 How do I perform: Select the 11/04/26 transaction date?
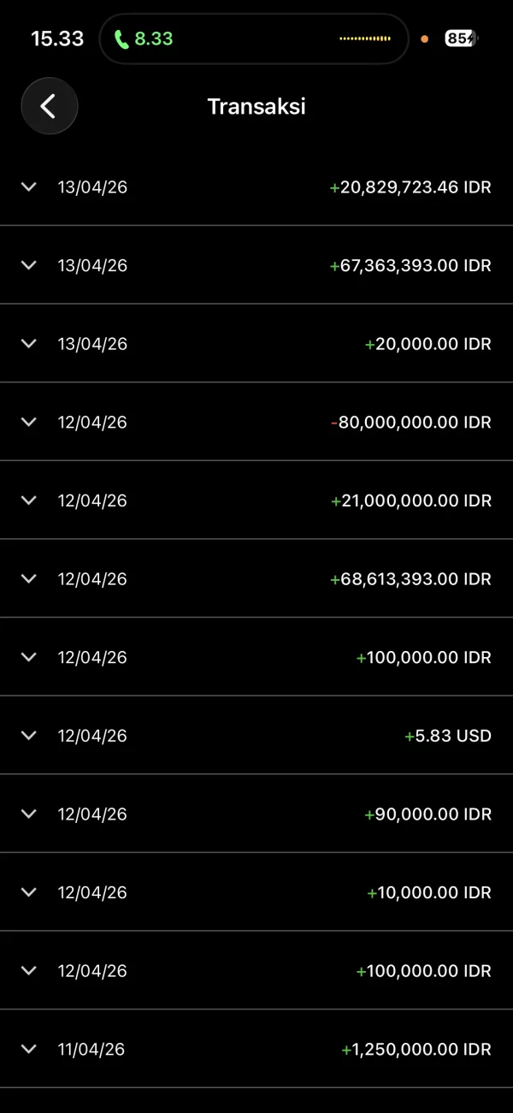click(91, 1049)
